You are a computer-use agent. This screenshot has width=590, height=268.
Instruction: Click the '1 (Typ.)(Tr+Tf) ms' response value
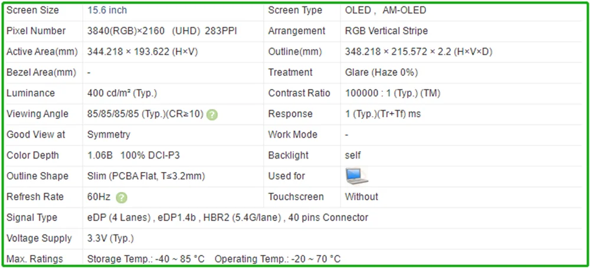pos(383,114)
